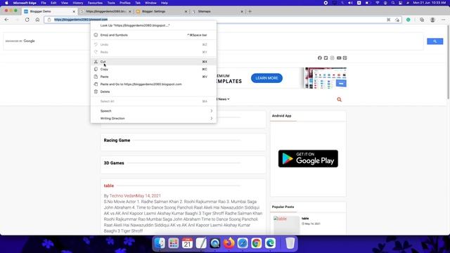Choose Delete from the context menu
This screenshot has width=450, height=253.
153,91
